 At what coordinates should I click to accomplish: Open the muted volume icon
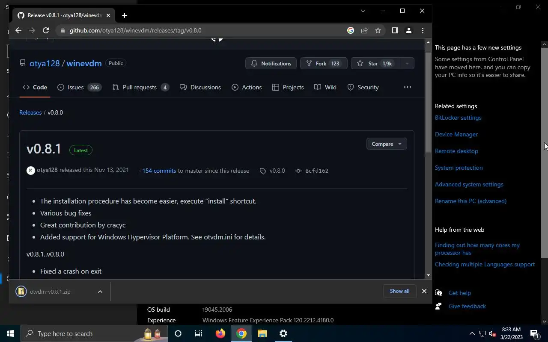click(x=493, y=333)
